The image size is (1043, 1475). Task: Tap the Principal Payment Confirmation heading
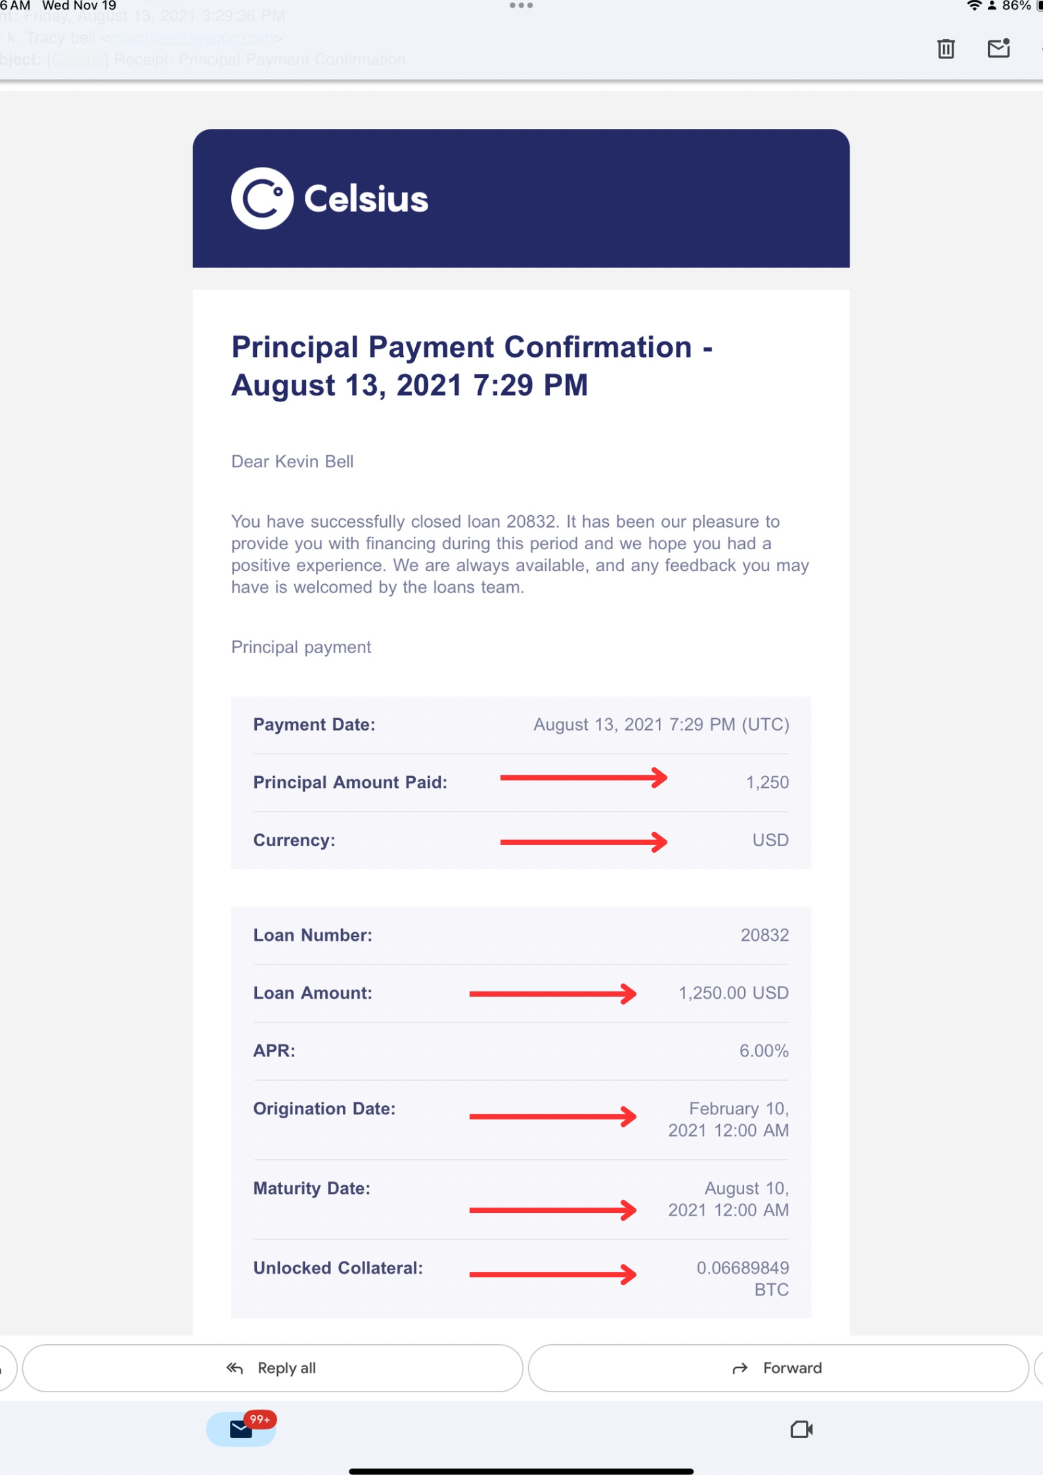coord(472,365)
